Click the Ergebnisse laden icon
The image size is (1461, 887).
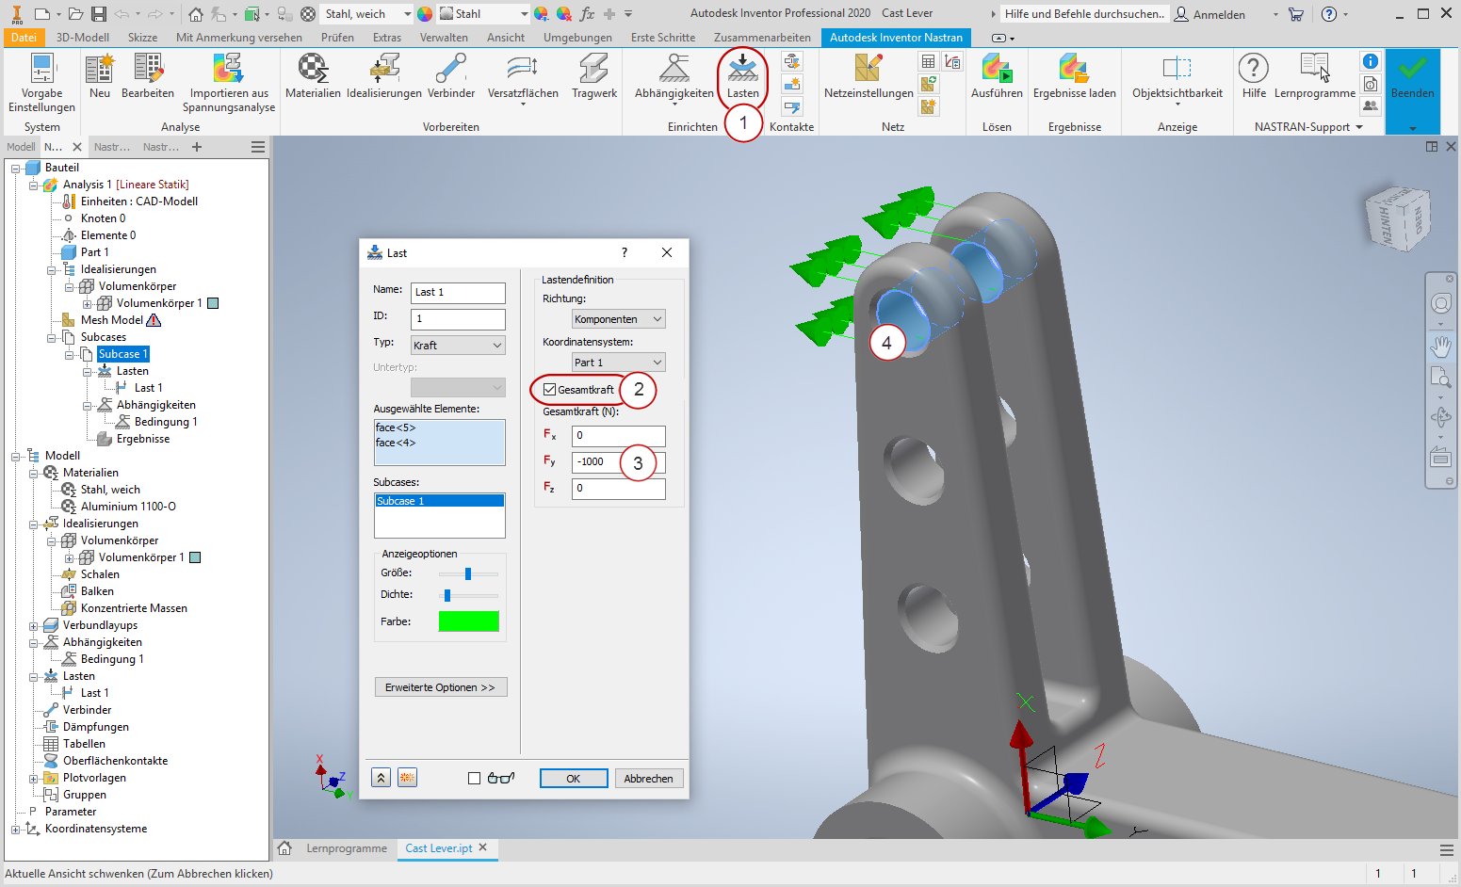point(1074,76)
